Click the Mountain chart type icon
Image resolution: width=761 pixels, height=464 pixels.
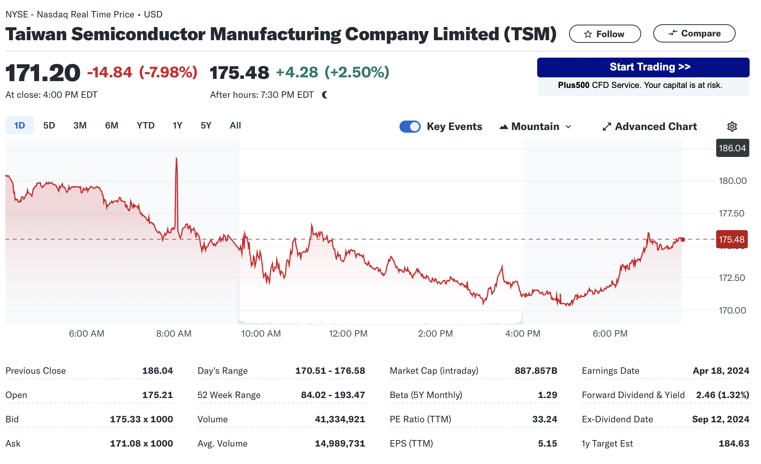click(x=503, y=127)
